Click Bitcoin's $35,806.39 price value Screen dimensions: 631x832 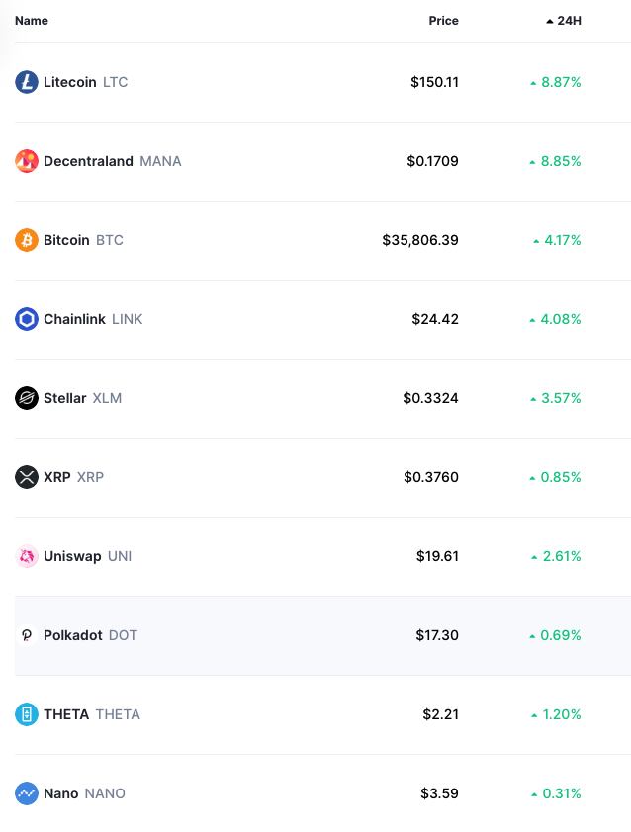pos(420,240)
